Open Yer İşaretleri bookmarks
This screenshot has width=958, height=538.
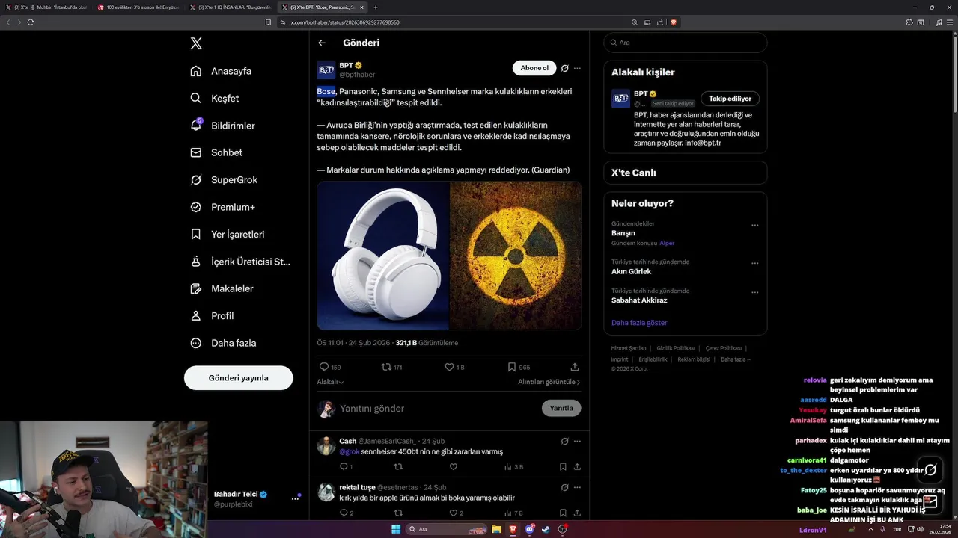(x=228, y=234)
